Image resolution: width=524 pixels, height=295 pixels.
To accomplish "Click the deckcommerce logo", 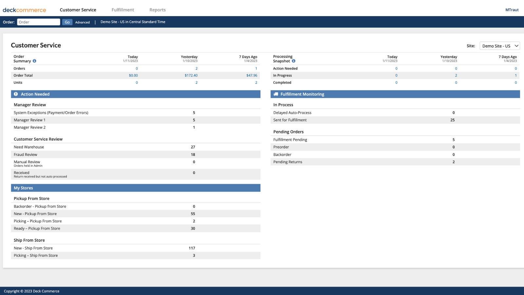I will [x=24, y=10].
